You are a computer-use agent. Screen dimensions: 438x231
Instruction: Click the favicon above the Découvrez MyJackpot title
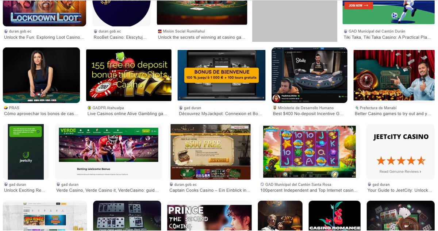point(181,108)
